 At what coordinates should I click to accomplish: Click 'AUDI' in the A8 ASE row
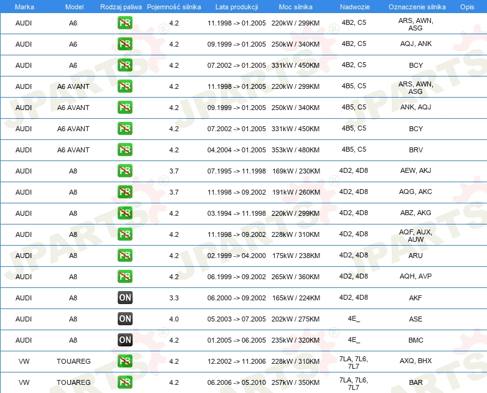click(24, 319)
